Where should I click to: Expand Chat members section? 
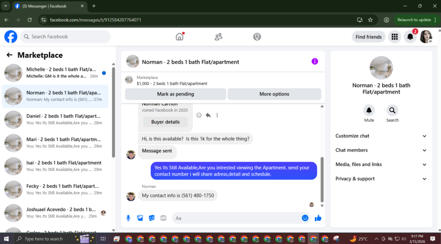381,150
